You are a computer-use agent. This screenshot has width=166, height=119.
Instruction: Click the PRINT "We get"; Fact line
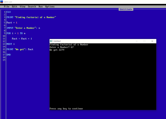tap(20, 49)
